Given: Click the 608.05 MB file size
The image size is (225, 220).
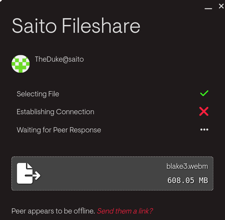Looking at the screenshot, I should tap(188, 180).
